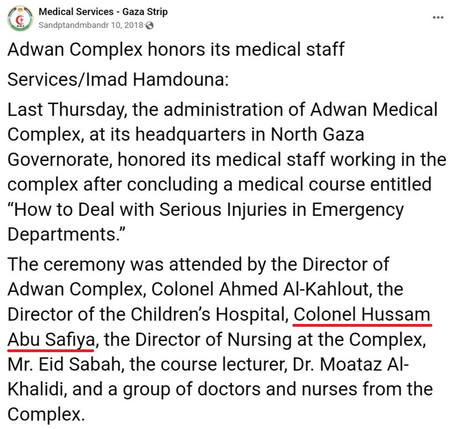Click the underlined 'Abu Safiya' name

(51, 340)
